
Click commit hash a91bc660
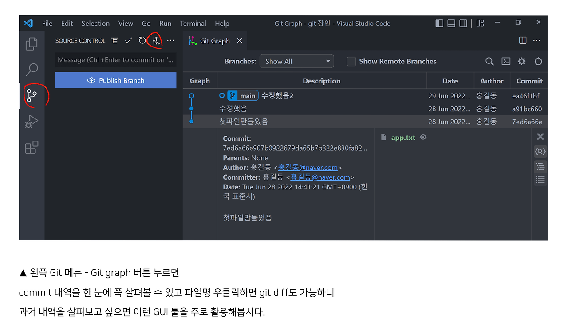[527, 109]
